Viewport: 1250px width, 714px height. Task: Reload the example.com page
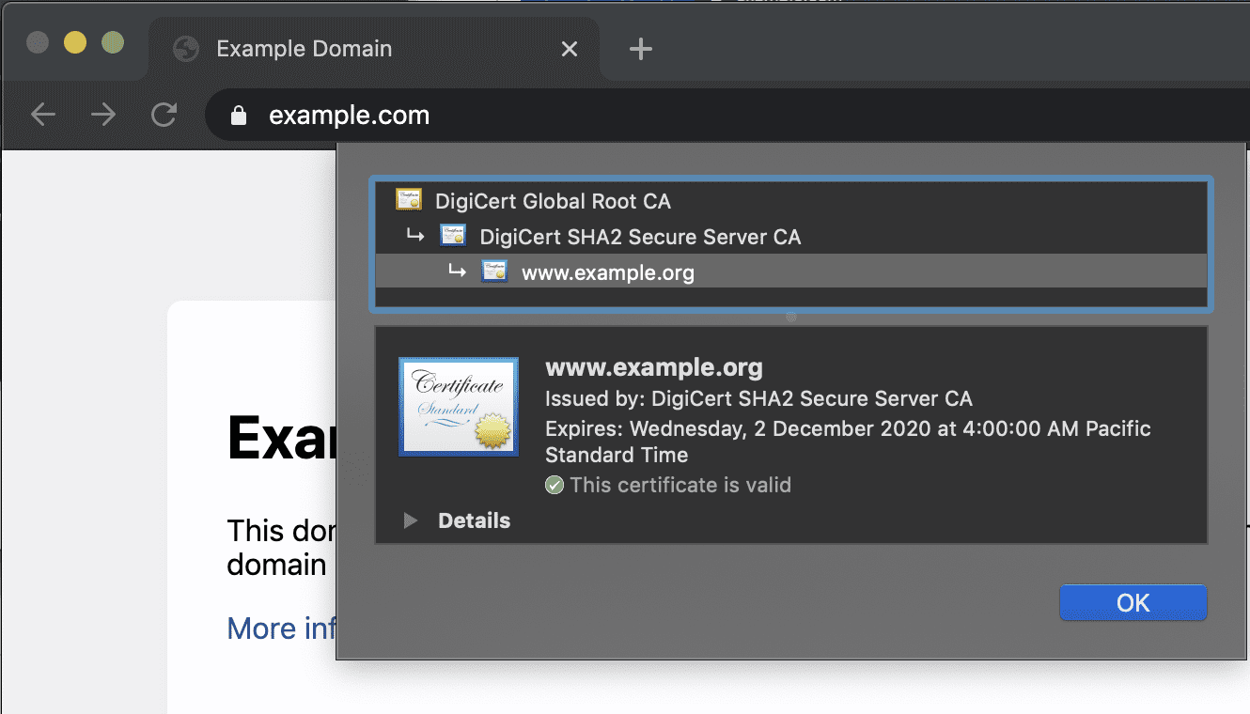164,115
